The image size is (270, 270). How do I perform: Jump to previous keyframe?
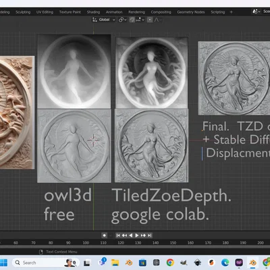[124, 236]
